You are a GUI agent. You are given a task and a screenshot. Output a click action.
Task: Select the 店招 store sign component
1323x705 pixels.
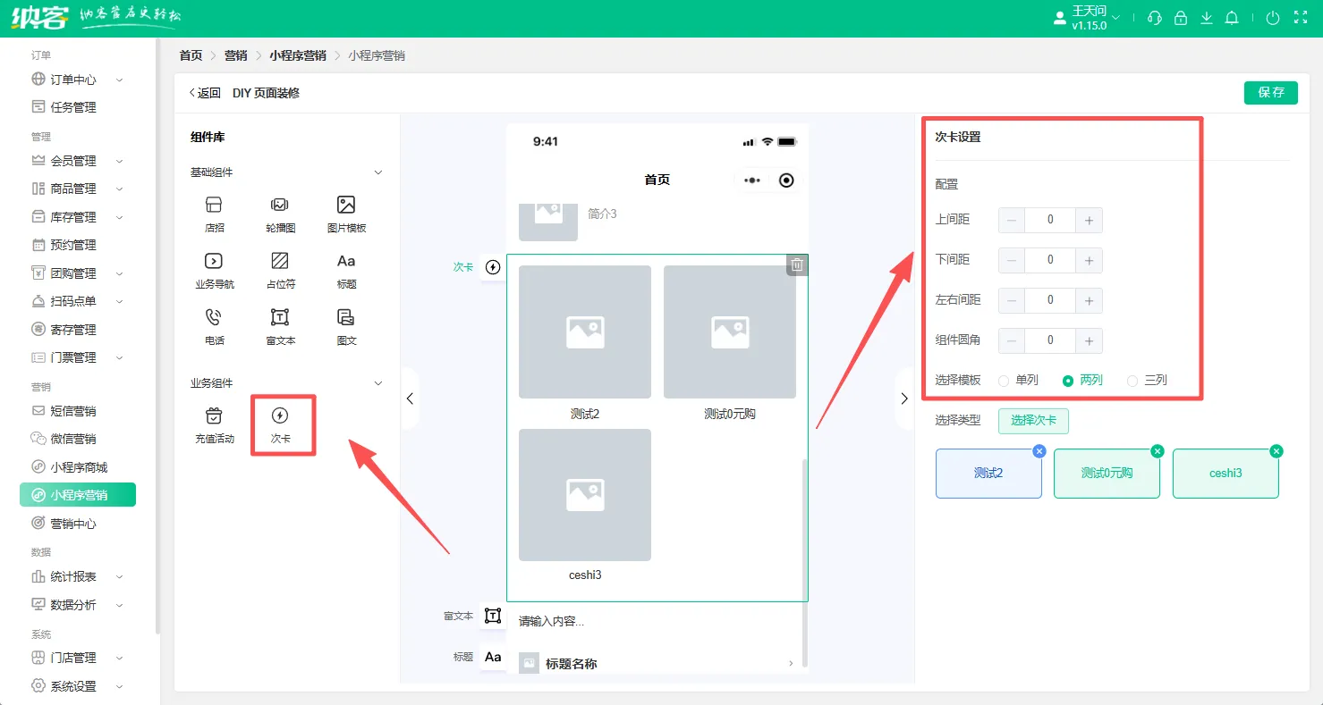pos(214,214)
